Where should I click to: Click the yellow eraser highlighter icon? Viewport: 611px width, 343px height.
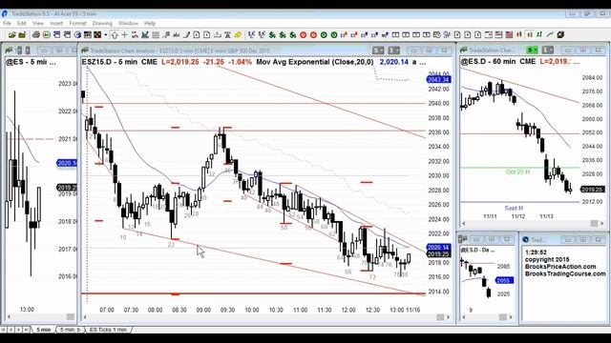click(238, 35)
